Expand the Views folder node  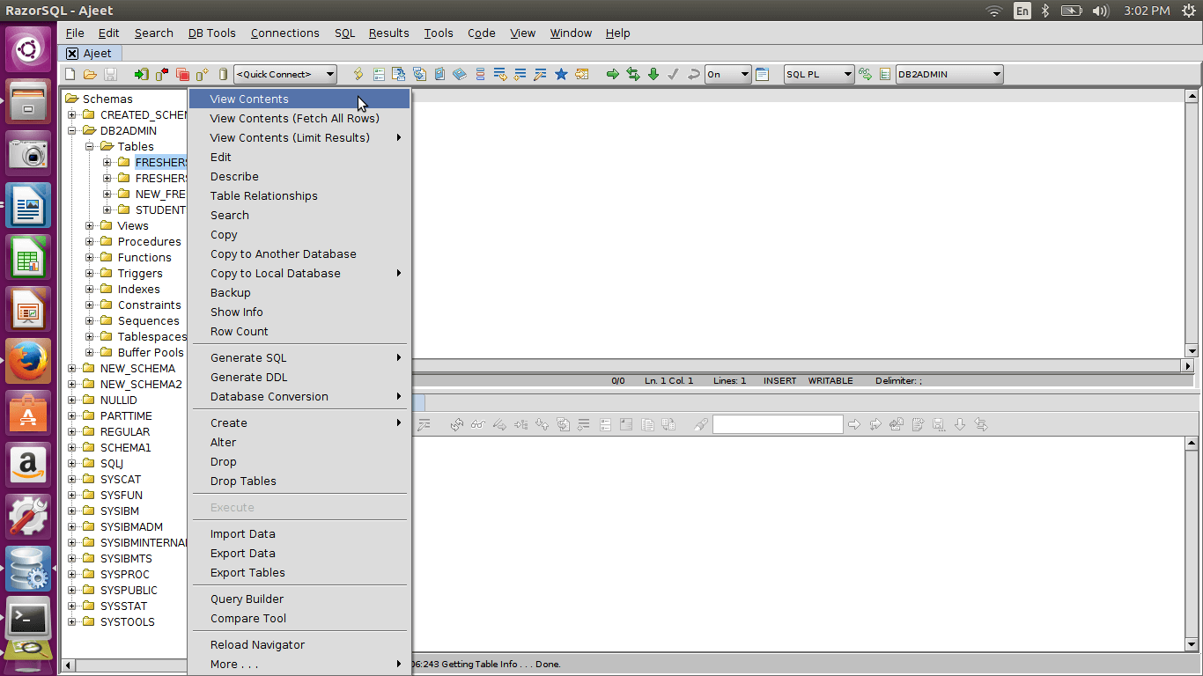(x=90, y=226)
